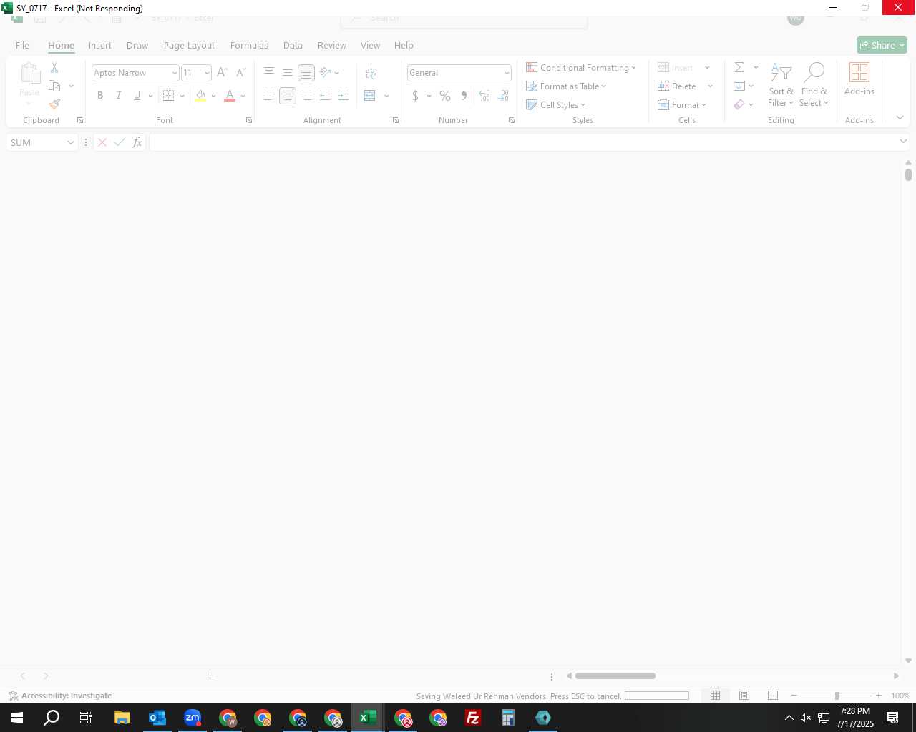
Task: Click the Delete cells button
Action: [x=677, y=86]
